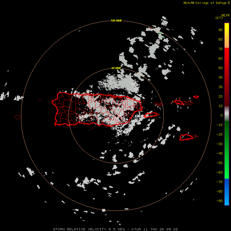Click the gray near-zero segment of the color bar

coord(227,114)
